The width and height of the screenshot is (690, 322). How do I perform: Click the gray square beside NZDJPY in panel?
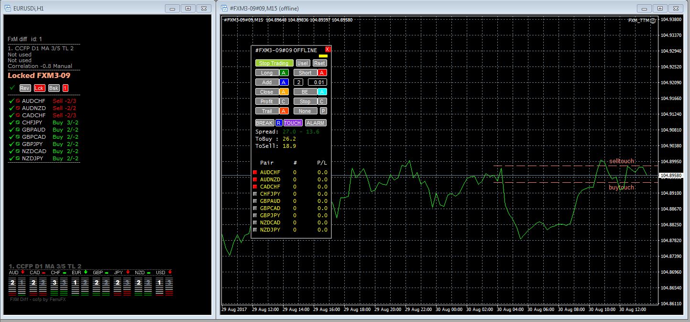click(255, 230)
